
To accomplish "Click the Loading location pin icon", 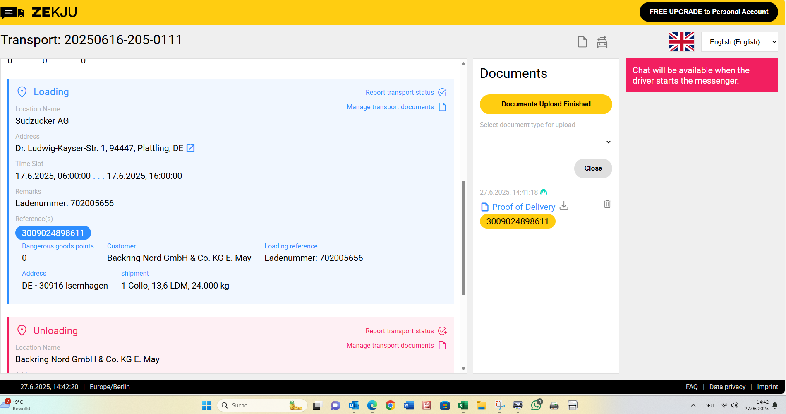I will [22, 92].
